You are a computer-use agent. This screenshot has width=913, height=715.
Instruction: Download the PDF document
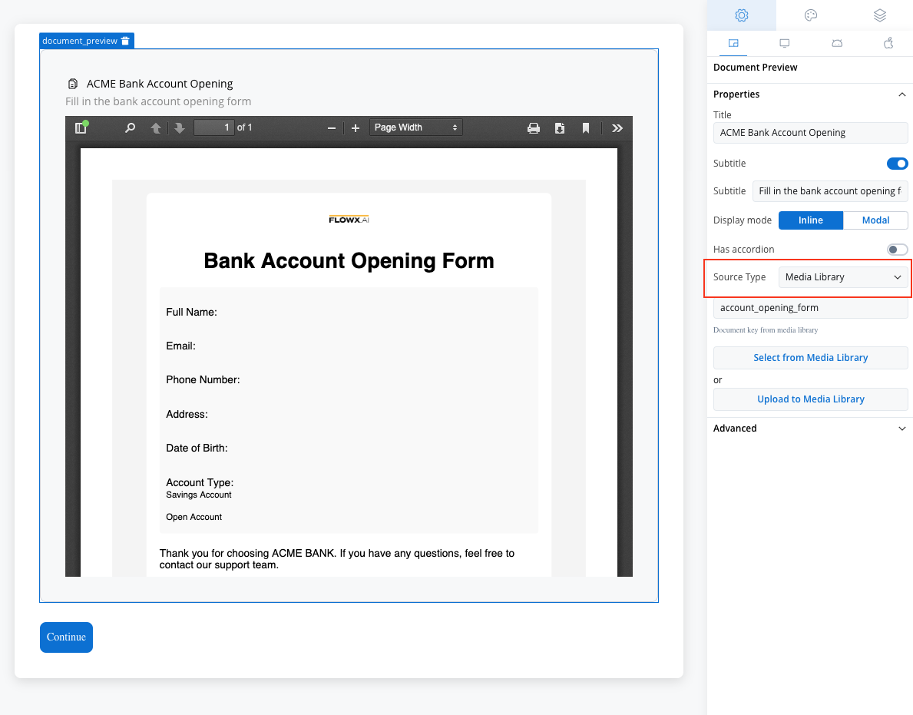click(x=560, y=127)
